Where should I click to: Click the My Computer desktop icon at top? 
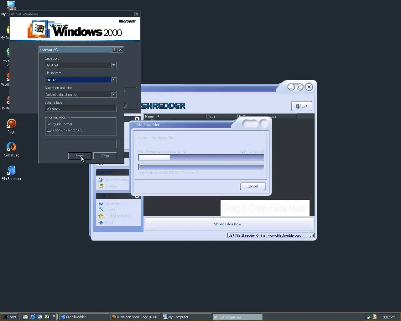pos(11,5)
